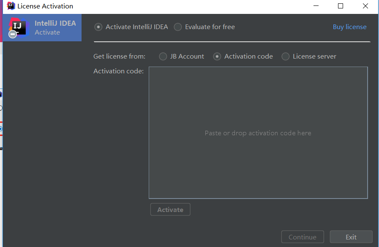
Task: Maximize the License Activation window
Action: [x=340, y=6]
